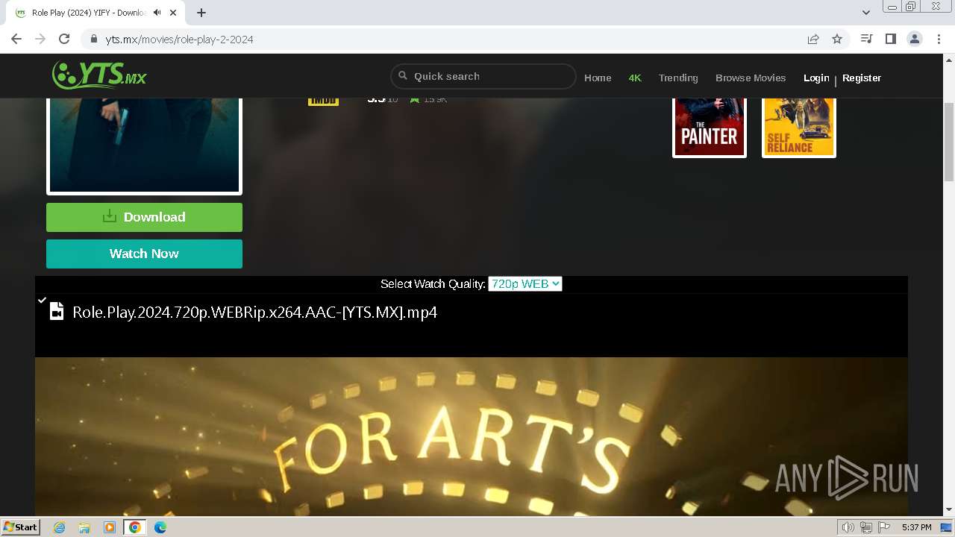This screenshot has width=955, height=537.
Task: Click the IMDb rating logo
Action: (323, 101)
